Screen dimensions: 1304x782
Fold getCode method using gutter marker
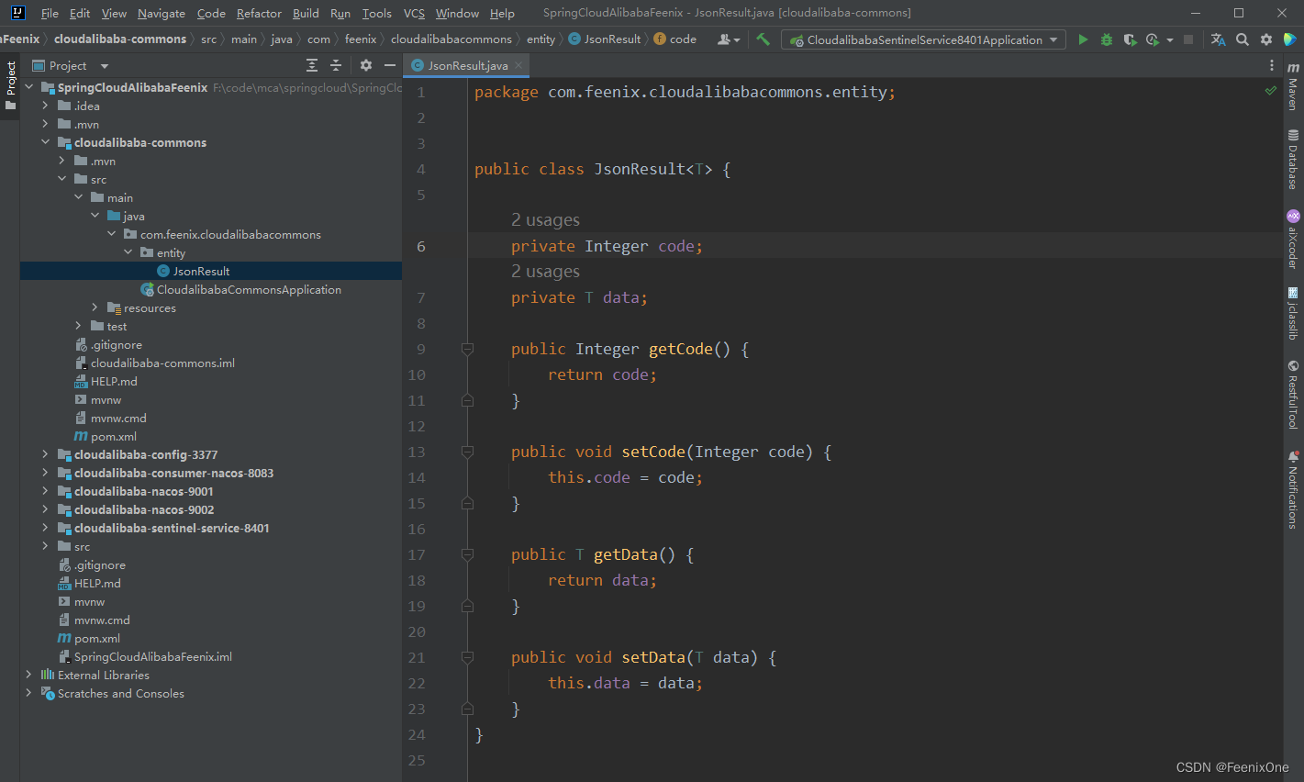tap(467, 349)
